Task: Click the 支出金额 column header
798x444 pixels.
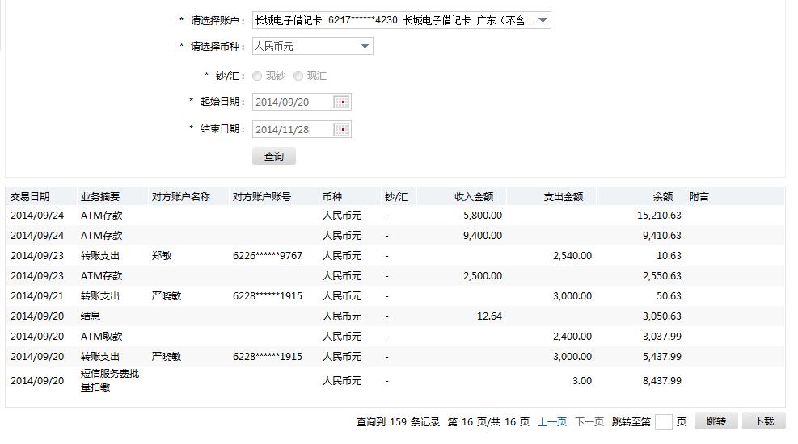Action: point(563,197)
